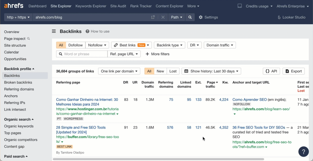The height and width of the screenshot is (161, 313).
Task: Open the DR filter dropdown
Action: click(194, 45)
